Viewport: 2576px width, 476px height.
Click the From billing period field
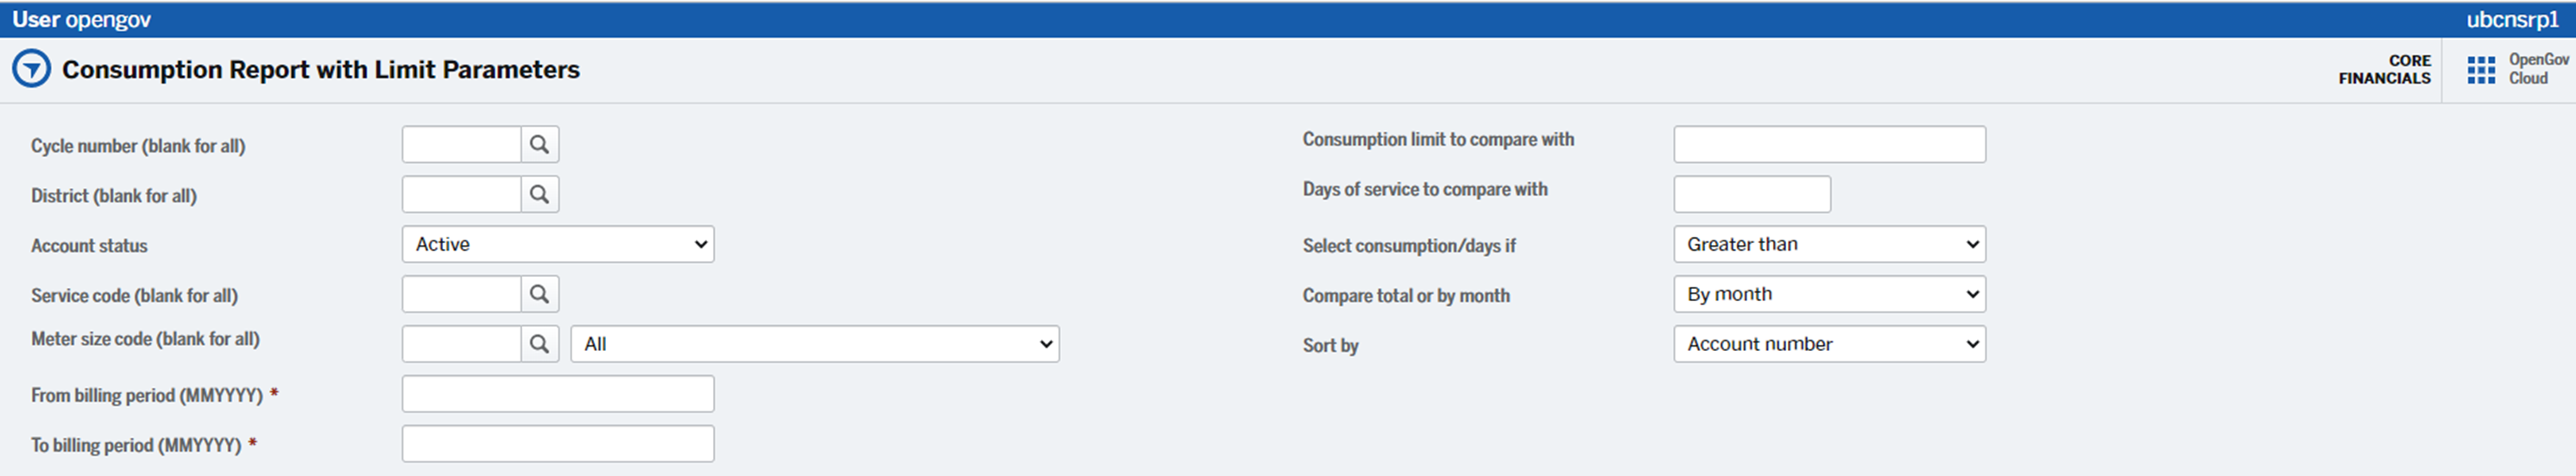coord(558,394)
